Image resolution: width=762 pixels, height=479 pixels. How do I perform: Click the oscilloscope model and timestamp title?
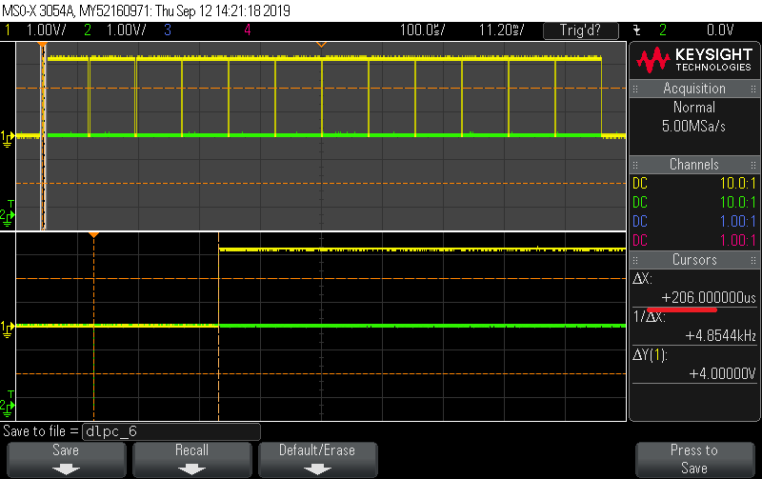point(147,10)
